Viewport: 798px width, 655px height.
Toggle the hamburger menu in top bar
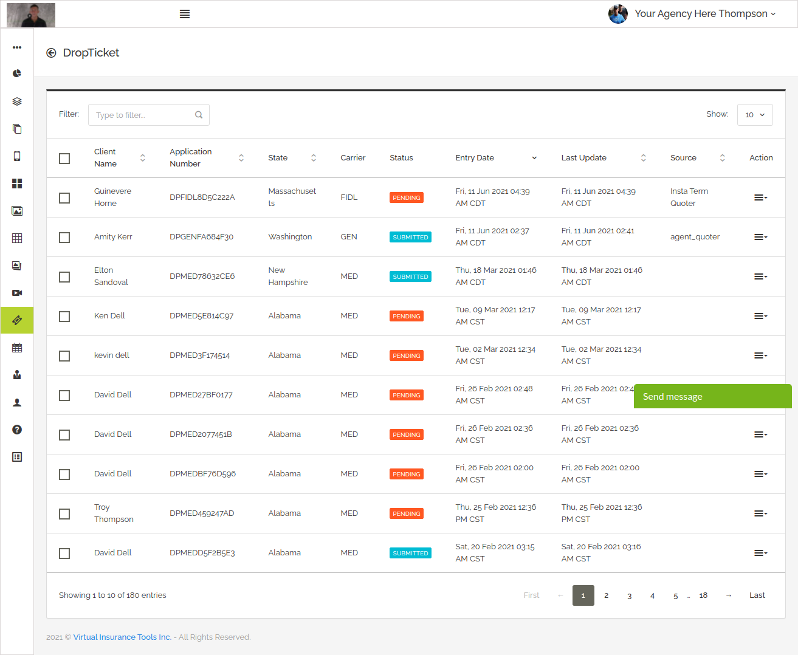[x=185, y=14]
